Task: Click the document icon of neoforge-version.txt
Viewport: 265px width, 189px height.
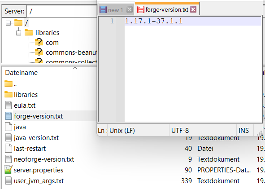Action: click(9, 159)
